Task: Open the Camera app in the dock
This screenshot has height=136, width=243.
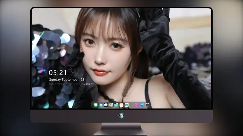Action: click(147, 105)
